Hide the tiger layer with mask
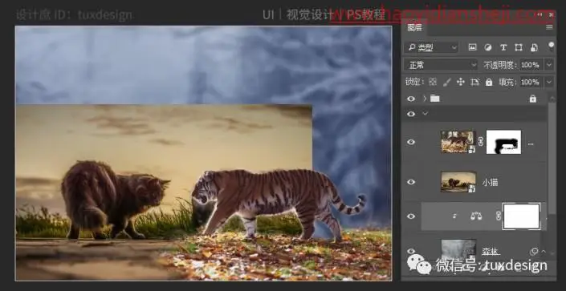The height and width of the screenshot is (291, 566). point(411,142)
